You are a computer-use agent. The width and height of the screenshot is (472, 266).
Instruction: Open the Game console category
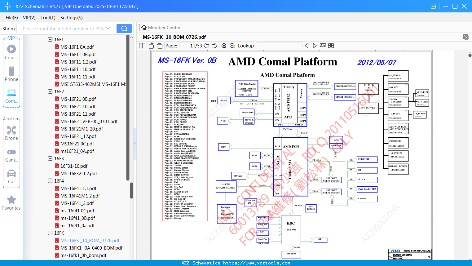(x=11, y=155)
